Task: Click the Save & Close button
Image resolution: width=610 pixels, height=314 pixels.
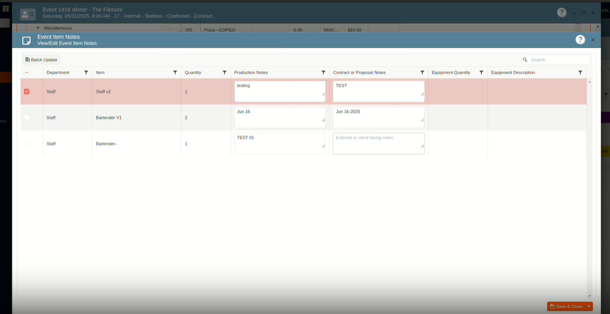Action: pyautogui.click(x=566, y=307)
